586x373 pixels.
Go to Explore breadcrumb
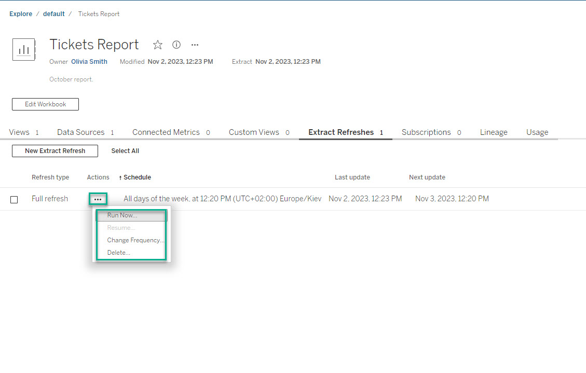click(x=21, y=14)
